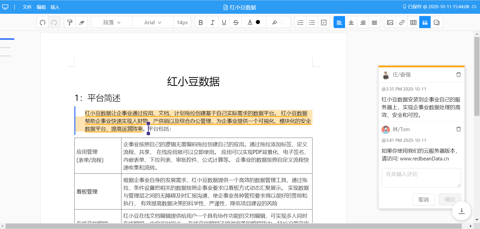The width and height of the screenshot is (480, 229).
Task: Click the undo icon
Action: 43,23
